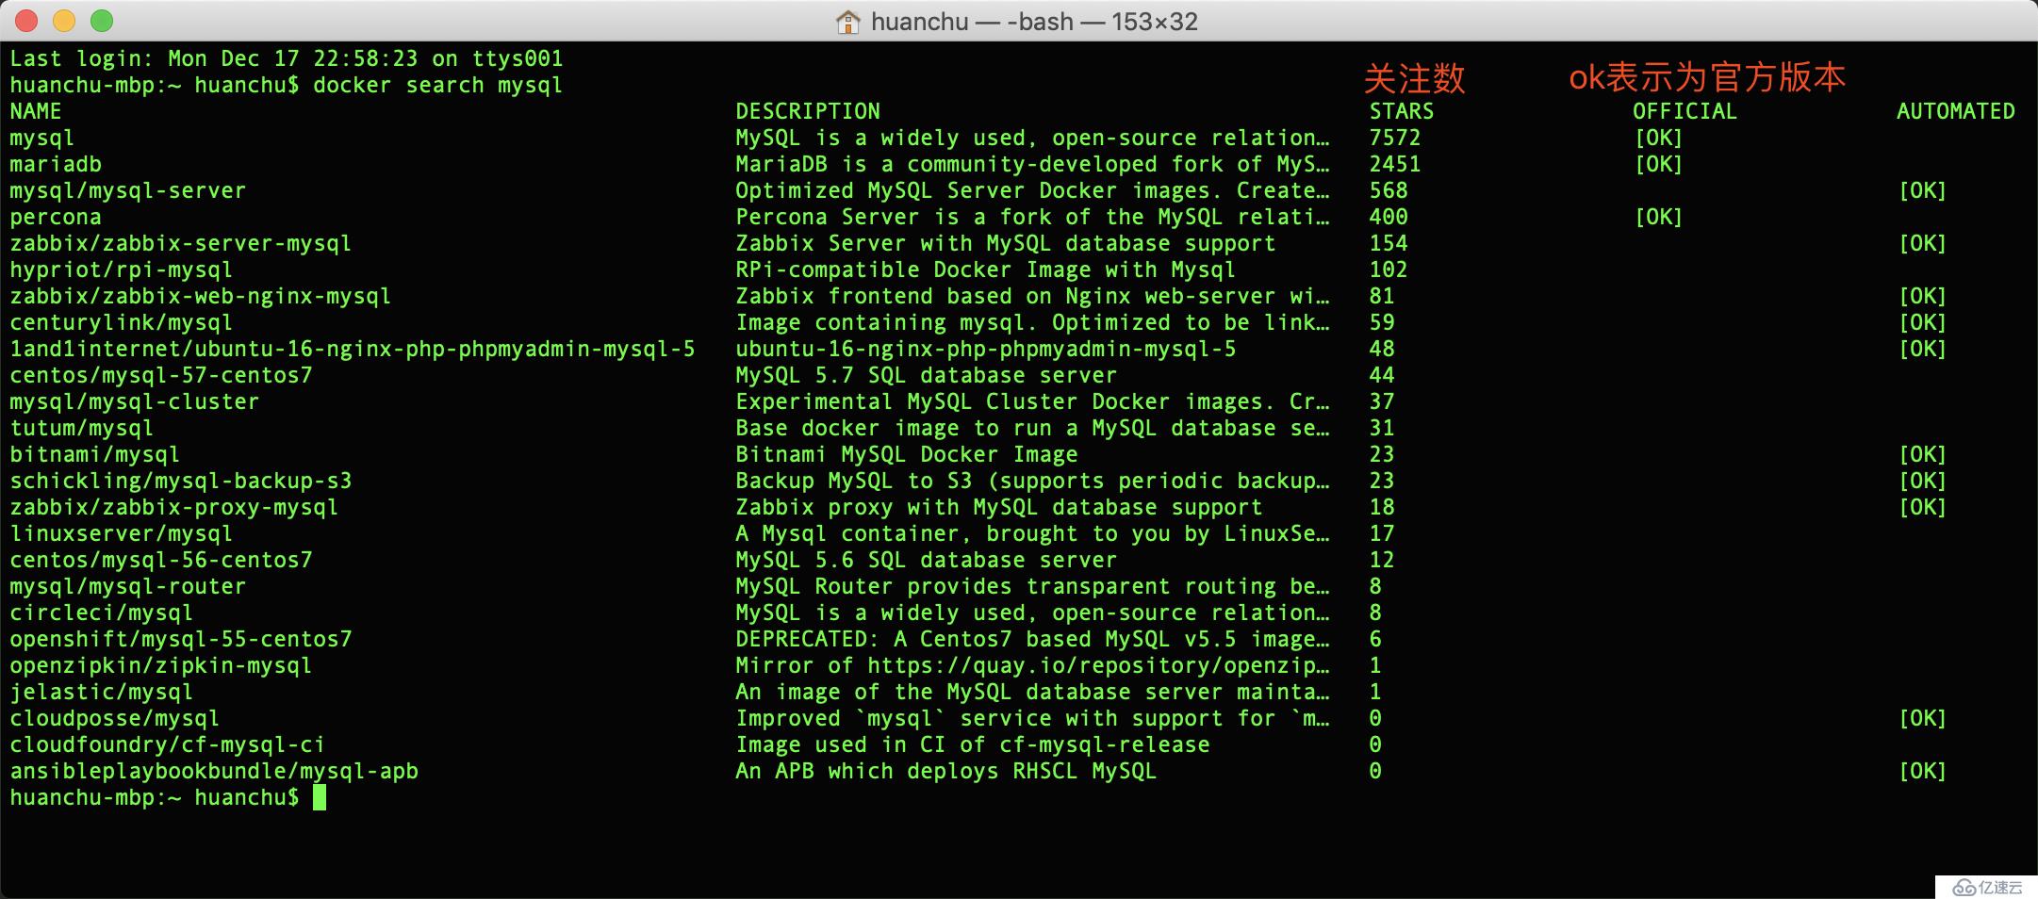Select 'schickling/mysql-backup-s3' image name
The height and width of the screenshot is (899, 2038).
tap(181, 481)
